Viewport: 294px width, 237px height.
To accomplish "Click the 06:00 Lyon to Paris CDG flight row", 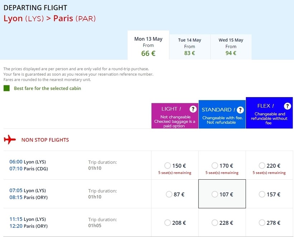I will [x=72, y=165].
